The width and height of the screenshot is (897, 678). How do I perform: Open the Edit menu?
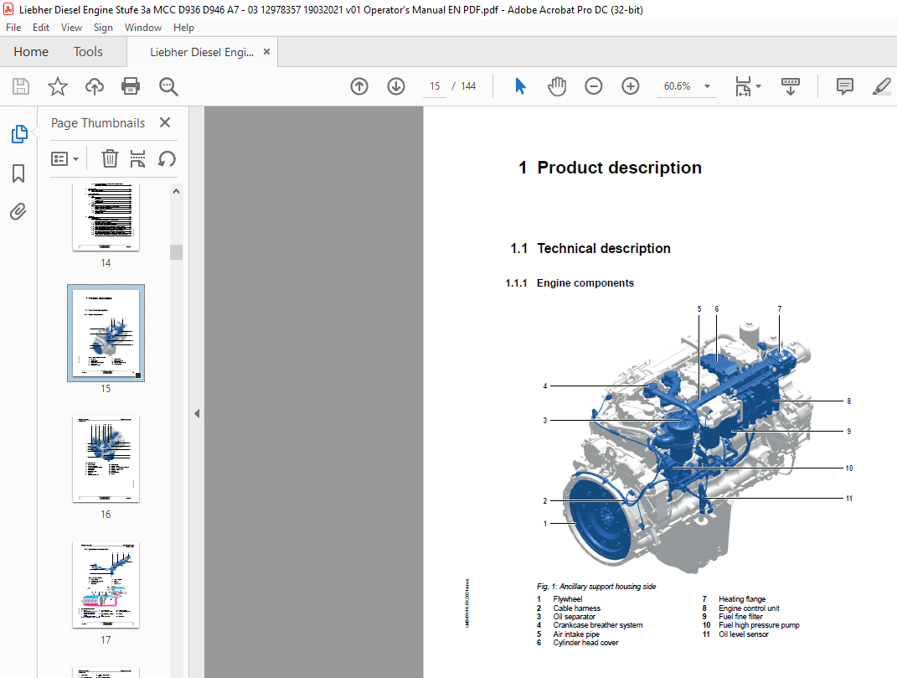point(40,28)
